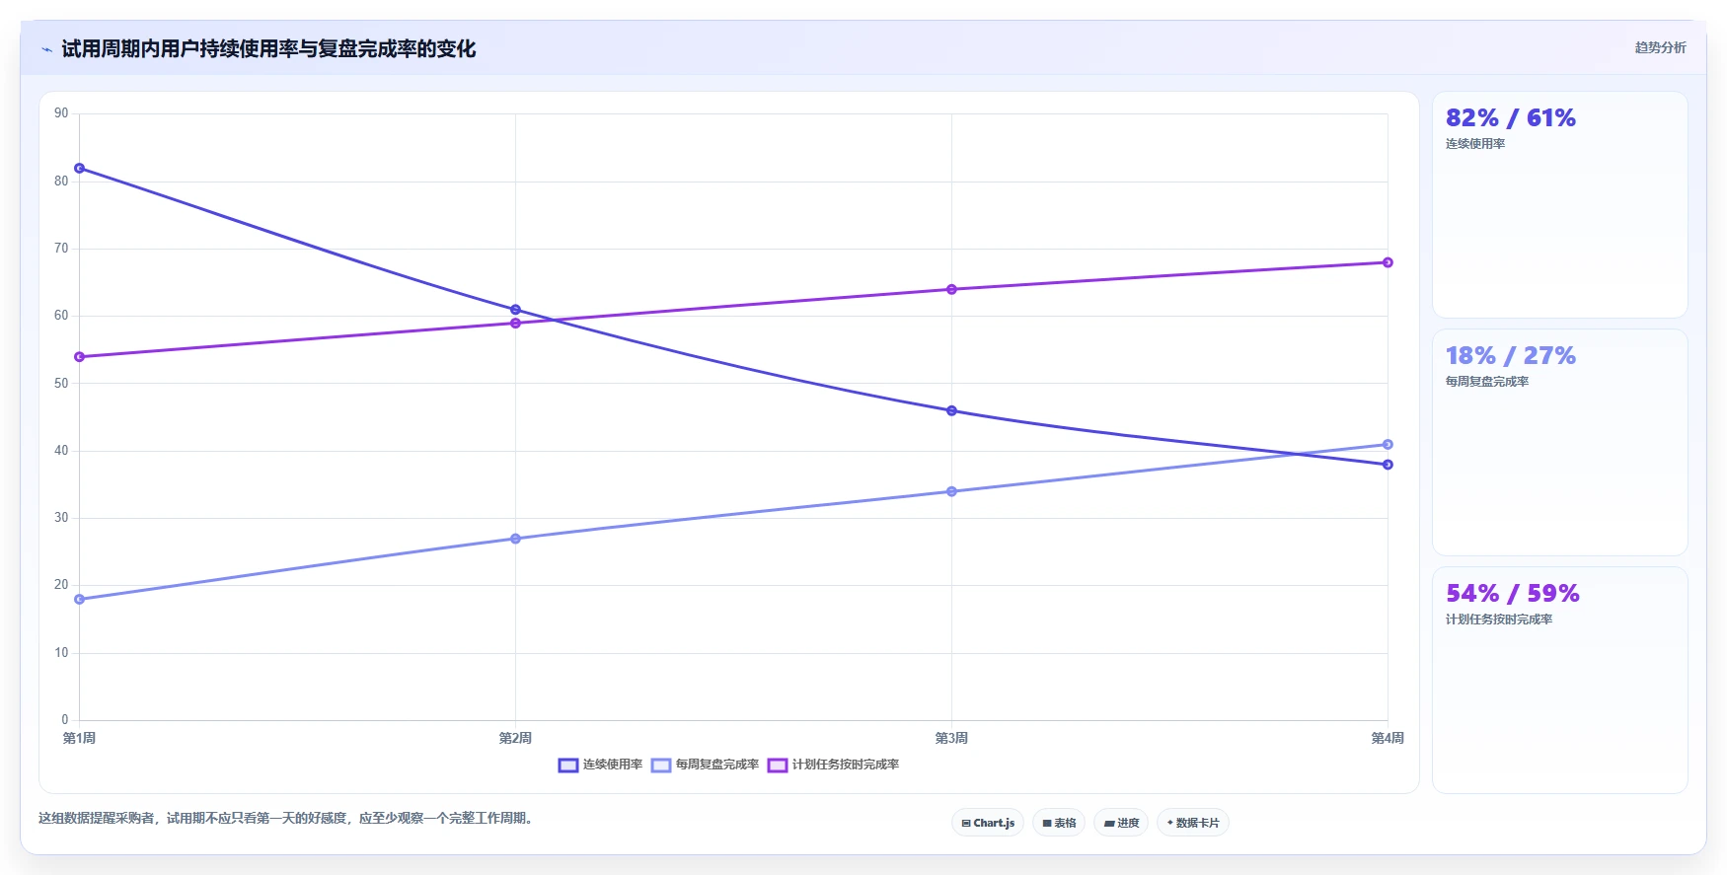Click the 每周复盘完成率 legend color box
The width and height of the screenshot is (1727, 875).
[661, 766]
